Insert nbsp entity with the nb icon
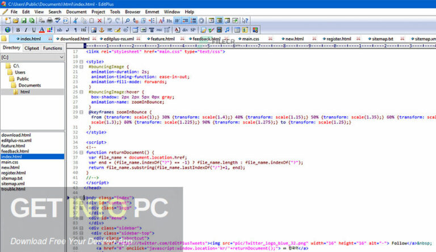 click(60, 29)
